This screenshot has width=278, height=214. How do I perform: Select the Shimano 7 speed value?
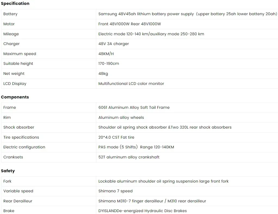point(115,191)
